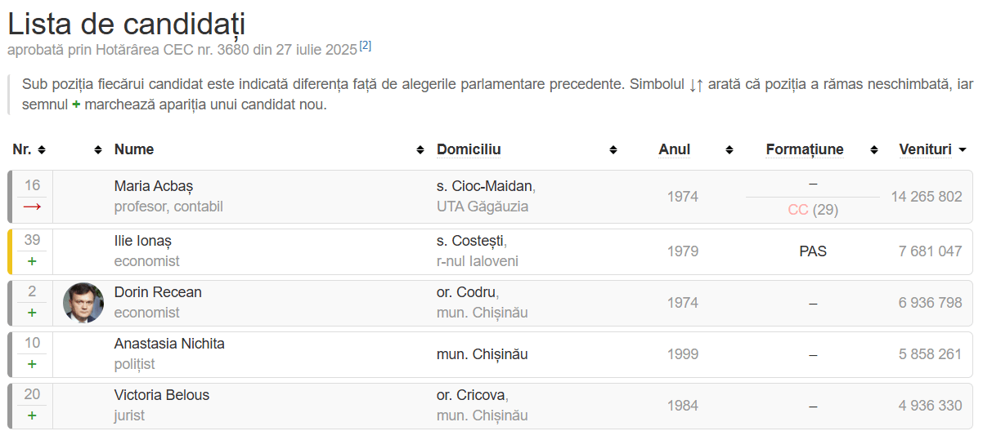Click red arrow under position 16
The width and height of the screenshot is (992, 431).
pos(32,207)
